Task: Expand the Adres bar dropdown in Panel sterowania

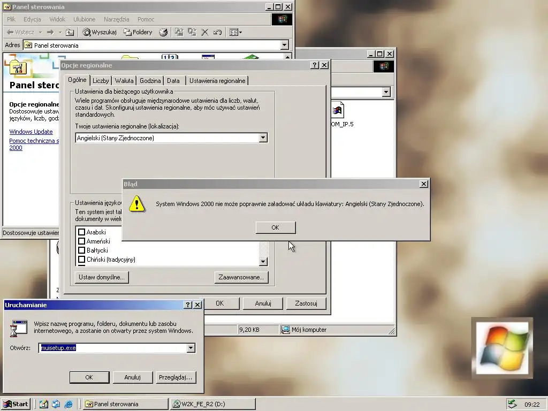Action: pos(285,45)
